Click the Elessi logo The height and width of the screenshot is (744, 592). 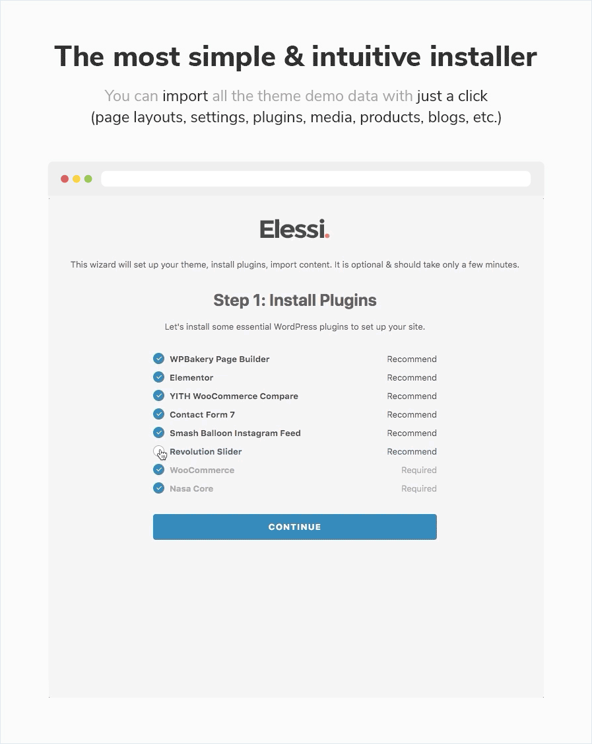point(294,229)
